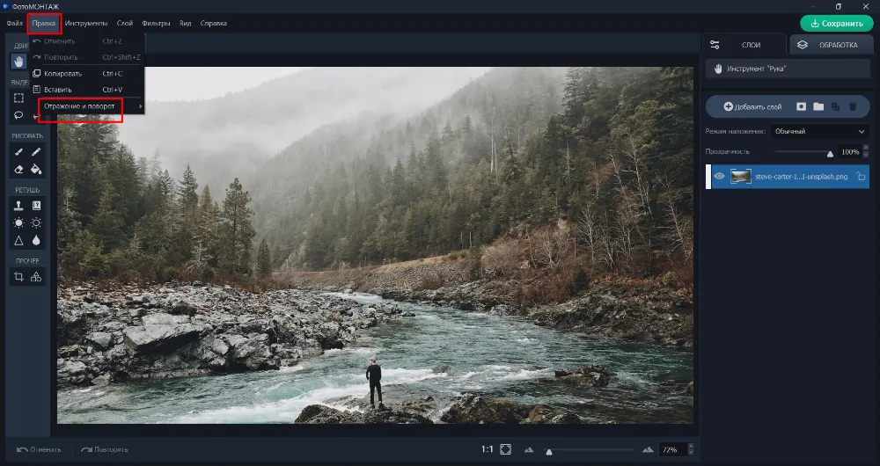Click the zoom value field '72%'

pyautogui.click(x=672, y=450)
